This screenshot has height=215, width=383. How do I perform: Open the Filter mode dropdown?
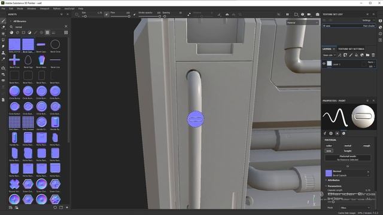tap(355, 208)
